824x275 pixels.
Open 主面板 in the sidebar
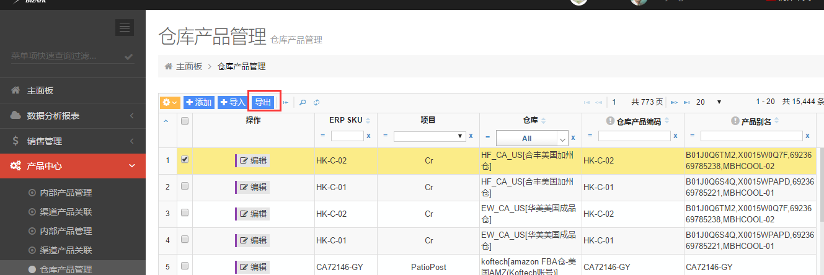click(73, 90)
